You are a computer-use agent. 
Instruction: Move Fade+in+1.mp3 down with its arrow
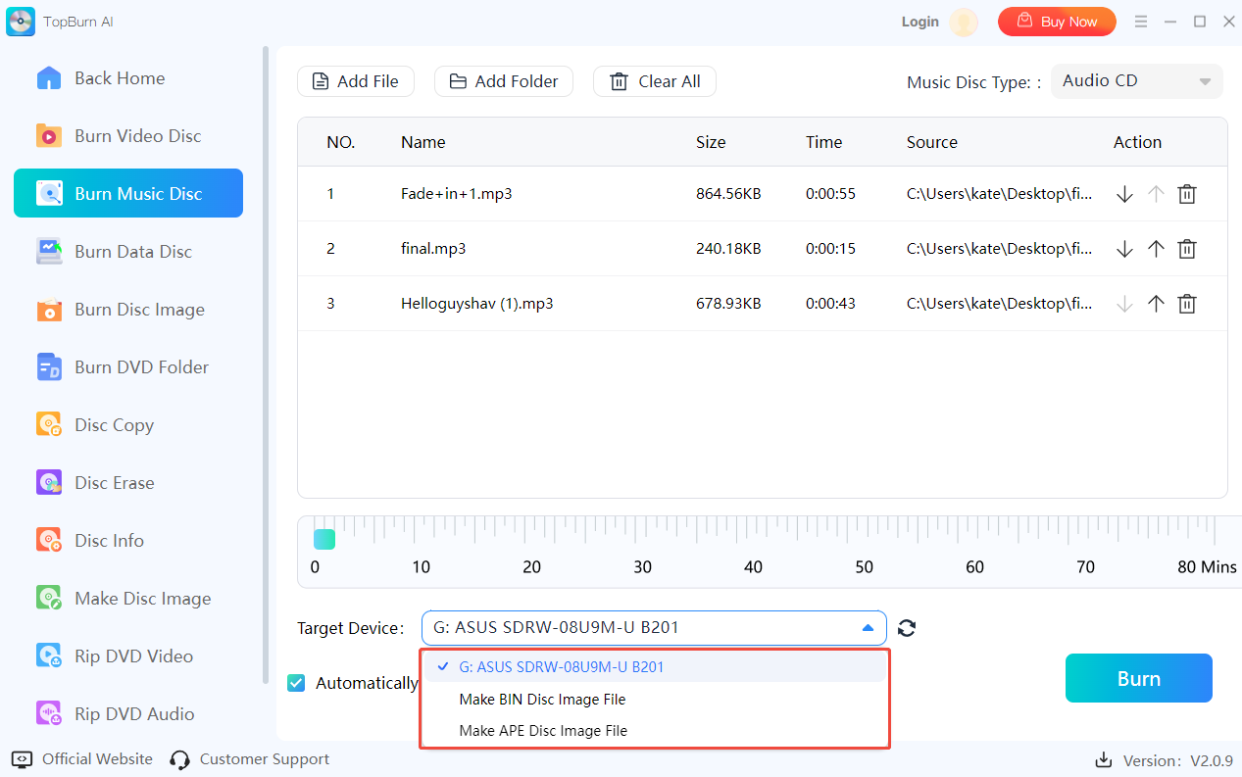pos(1124,194)
